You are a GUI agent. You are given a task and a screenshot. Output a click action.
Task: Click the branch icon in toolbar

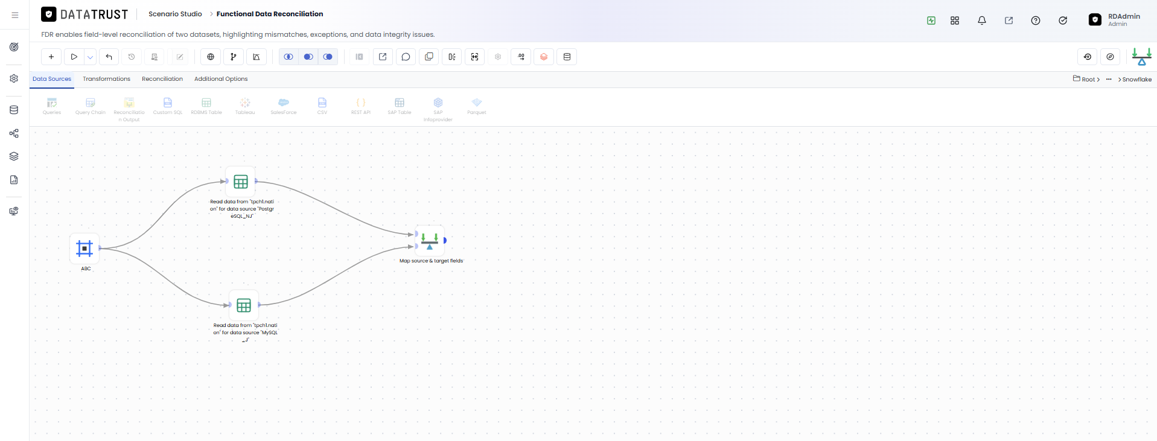(x=234, y=57)
